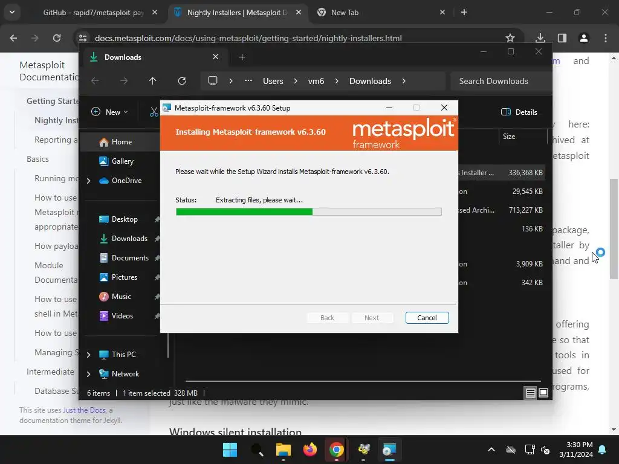This screenshot has height=464, width=619.
Task: Close the New Tab browser tab
Action: [442, 12]
